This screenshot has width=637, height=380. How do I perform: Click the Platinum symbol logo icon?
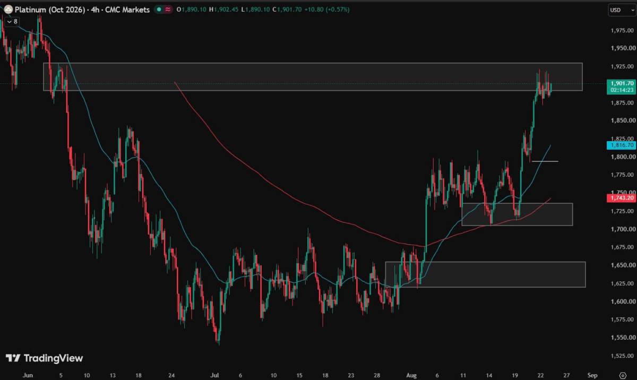point(8,10)
